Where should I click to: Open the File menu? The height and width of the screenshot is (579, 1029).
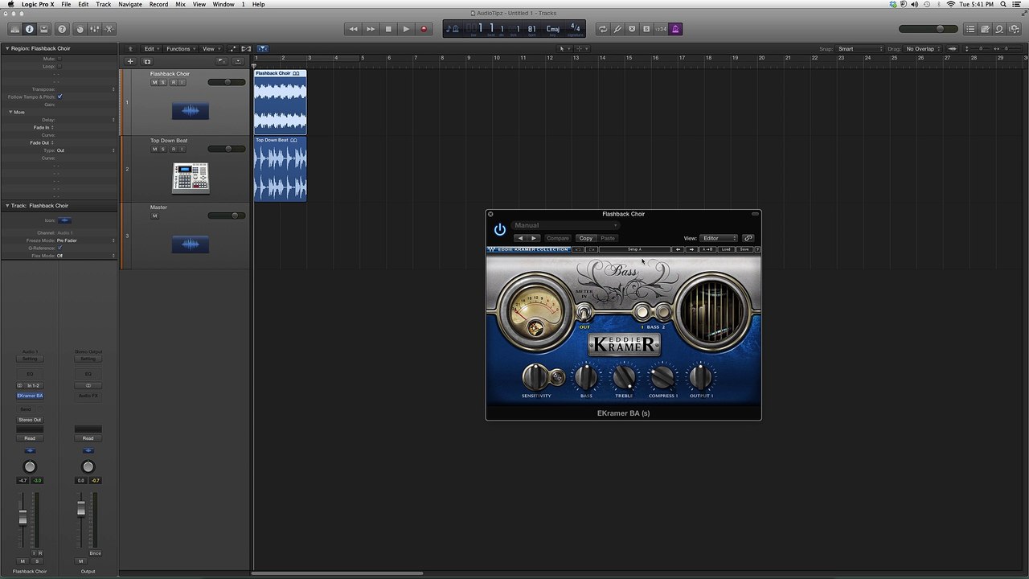pos(66,5)
